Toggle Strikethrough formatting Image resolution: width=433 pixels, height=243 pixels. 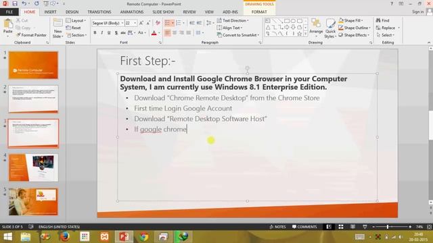click(x=123, y=33)
